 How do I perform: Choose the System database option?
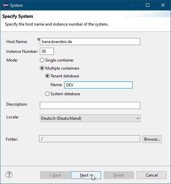(x=47, y=94)
